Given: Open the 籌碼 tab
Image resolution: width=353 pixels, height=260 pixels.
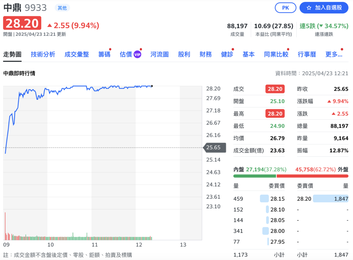Looking at the screenshot, I should (x=104, y=55).
